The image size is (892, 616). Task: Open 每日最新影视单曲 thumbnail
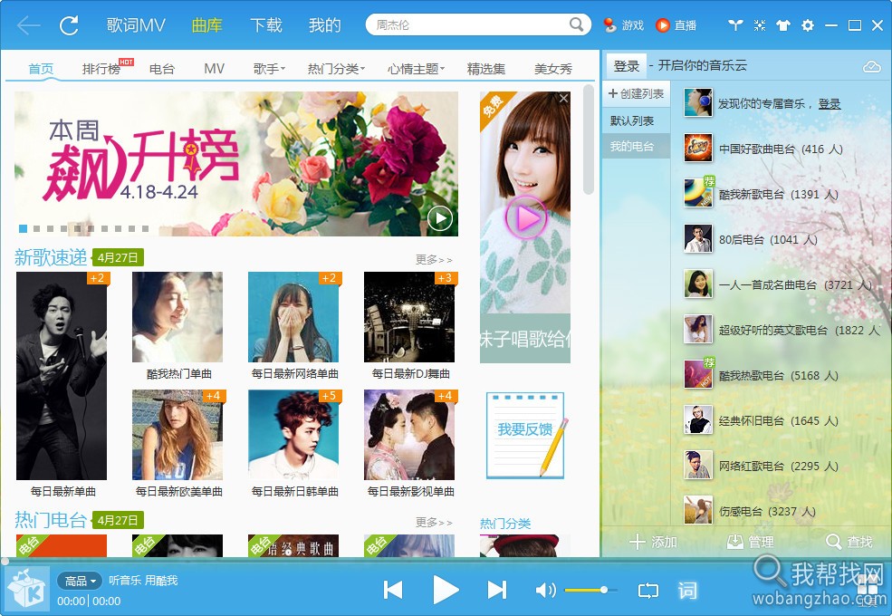(409, 435)
